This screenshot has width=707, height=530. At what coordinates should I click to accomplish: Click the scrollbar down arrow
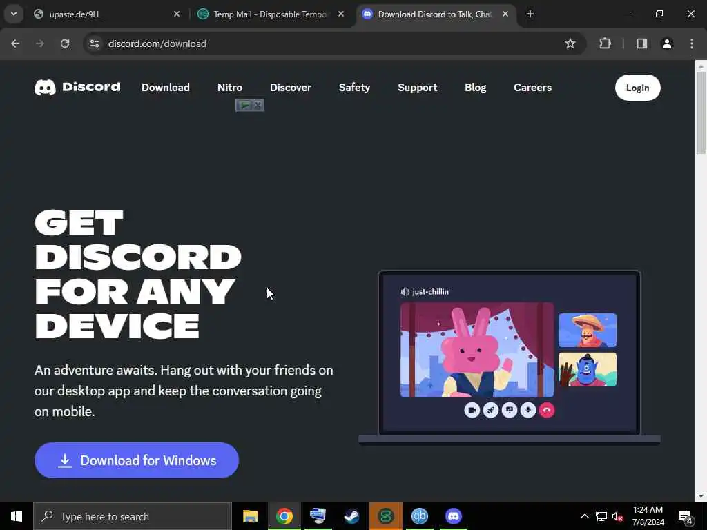(701, 496)
